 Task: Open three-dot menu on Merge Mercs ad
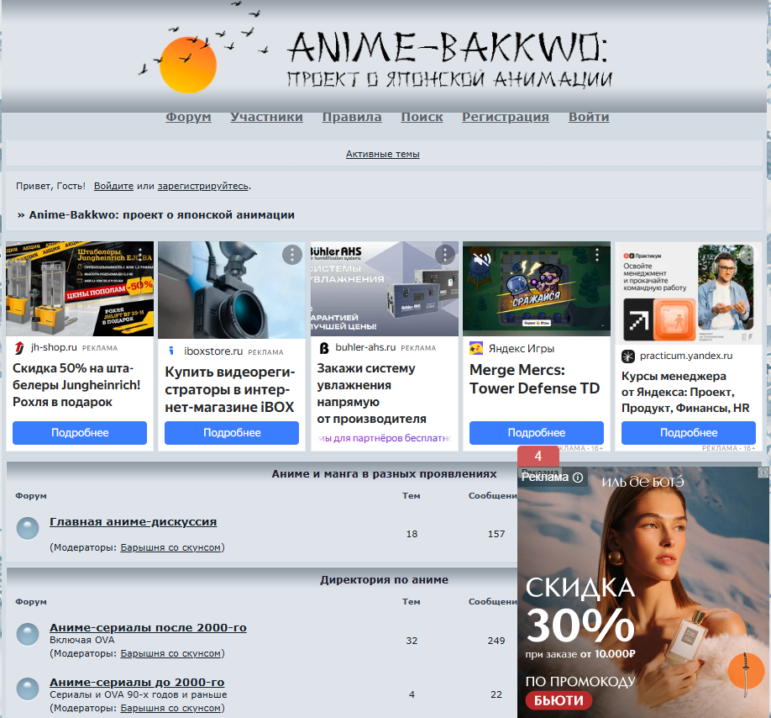[x=597, y=255]
